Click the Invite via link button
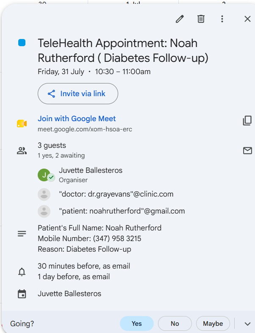Image resolution: width=255 pixels, height=333 pixels. tap(78, 94)
